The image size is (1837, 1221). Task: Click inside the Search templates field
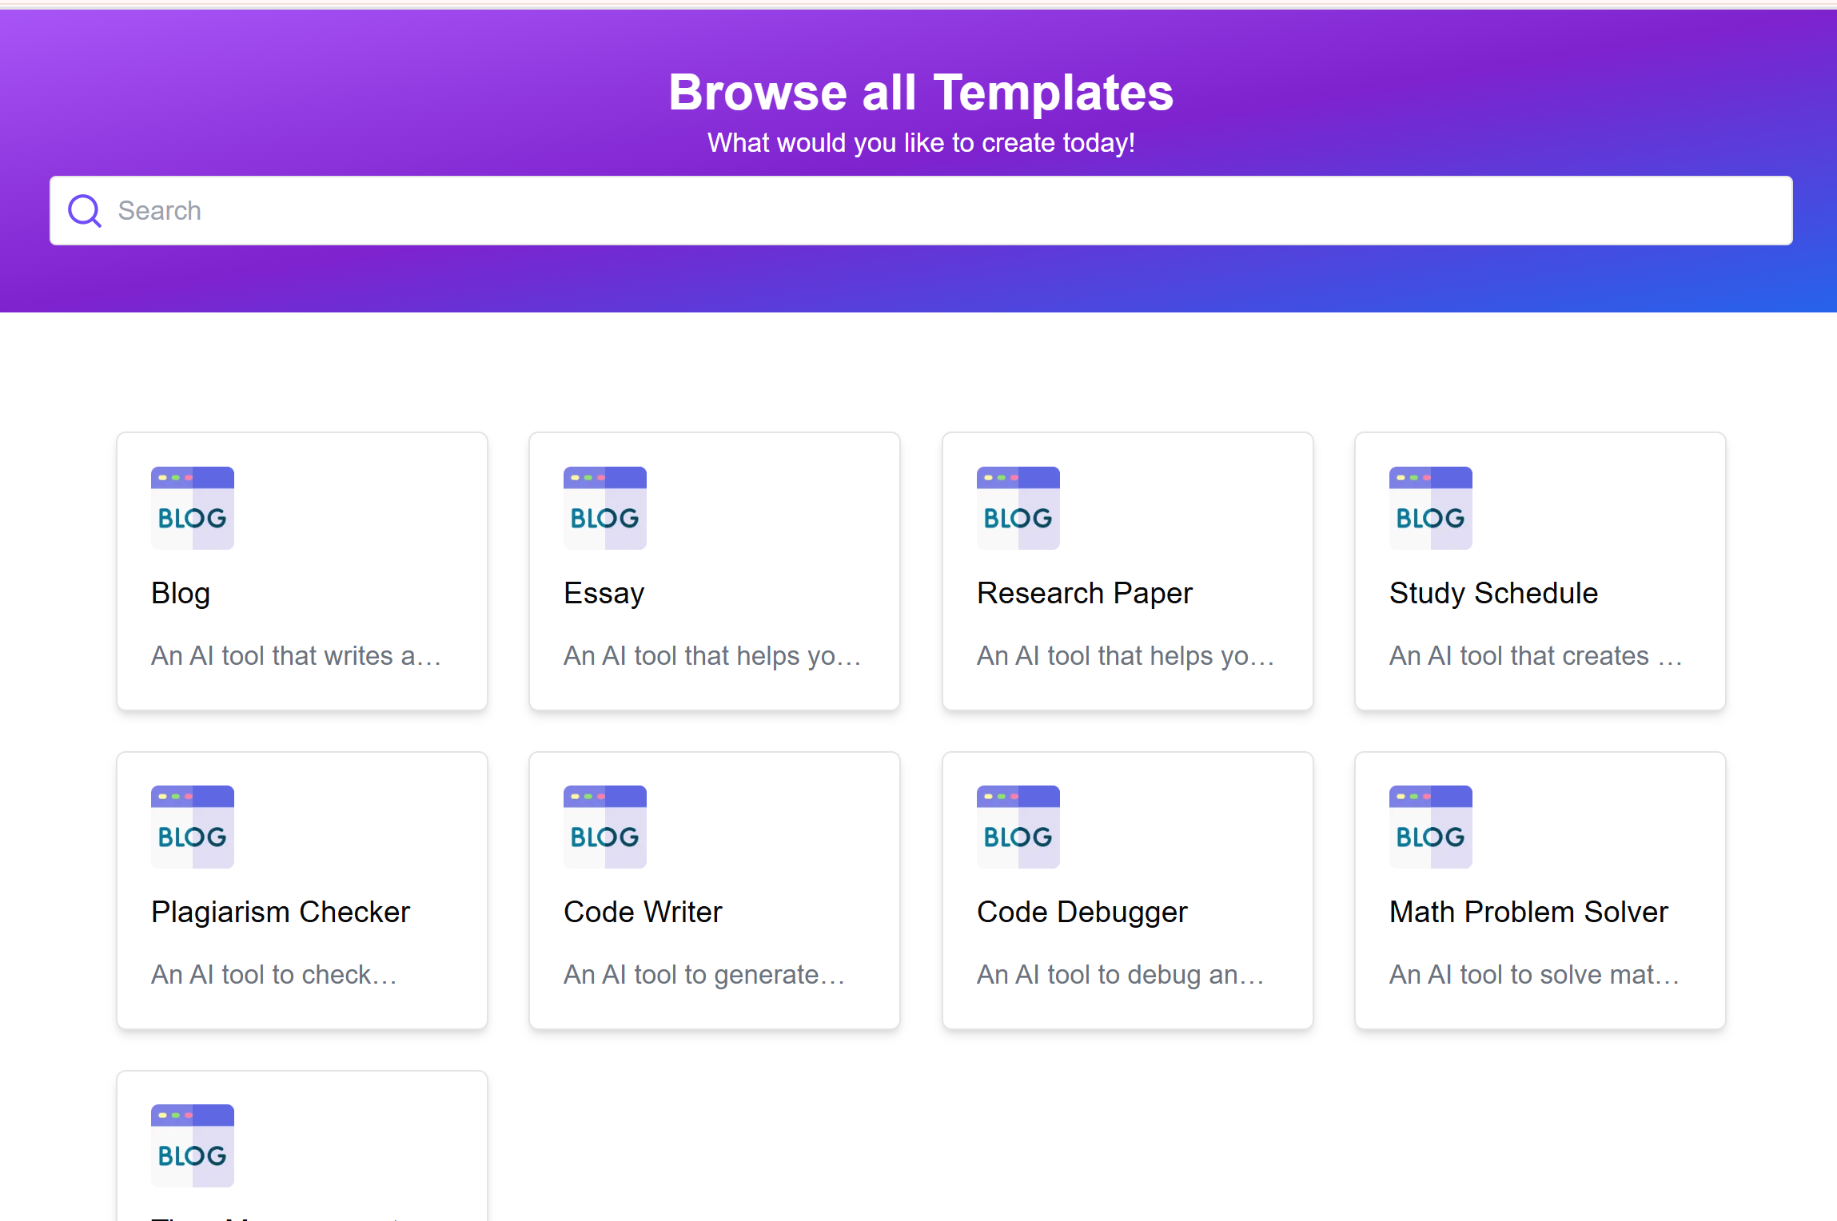pyautogui.click(x=919, y=211)
